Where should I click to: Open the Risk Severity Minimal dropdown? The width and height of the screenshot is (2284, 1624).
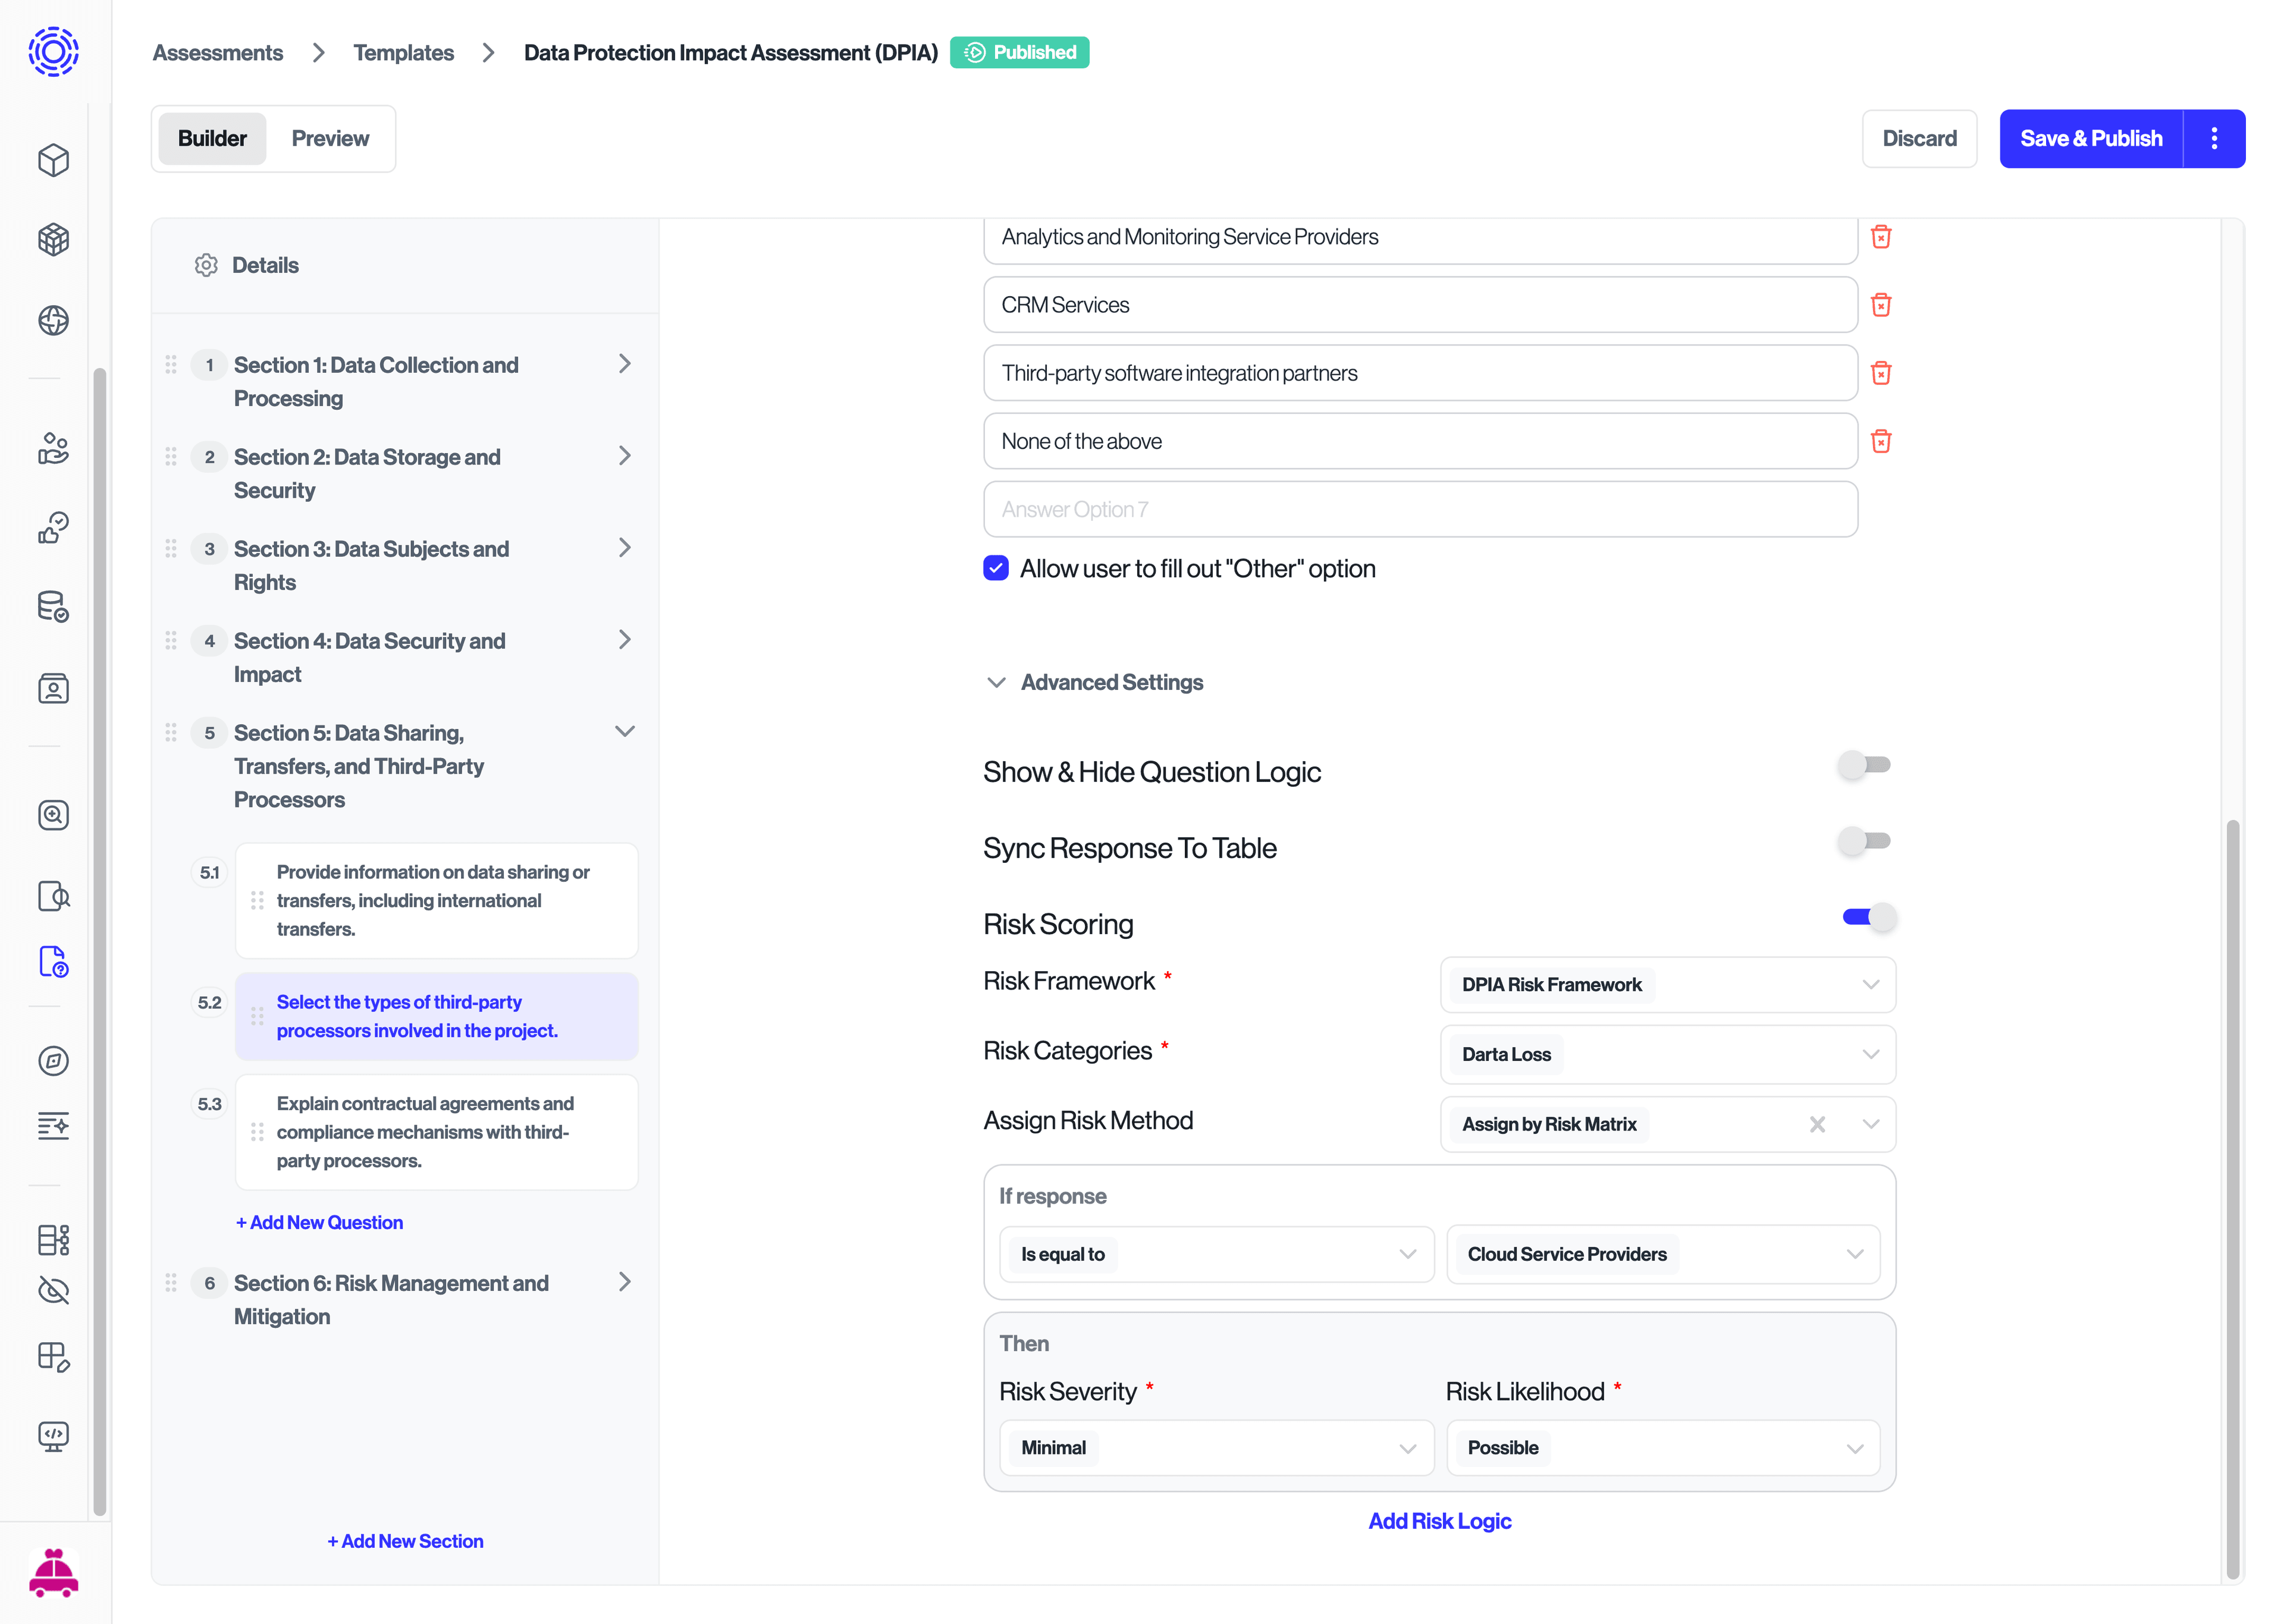[1216, 1448]
